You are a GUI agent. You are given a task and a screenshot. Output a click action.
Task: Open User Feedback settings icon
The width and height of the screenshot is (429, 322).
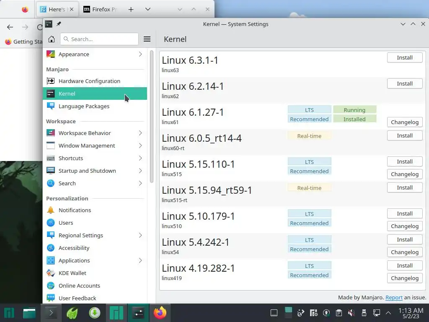tap(51, 298)
